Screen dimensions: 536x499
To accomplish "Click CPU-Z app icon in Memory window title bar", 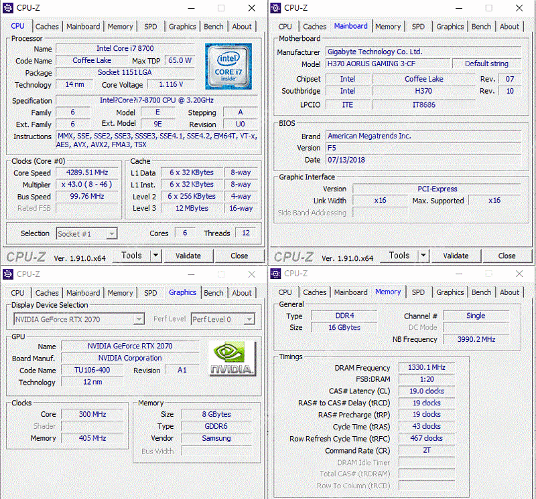I will click(275, 274).
